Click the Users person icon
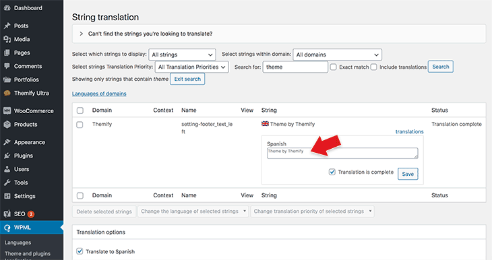This screenshot has height=260, width=492. [7, 169]
